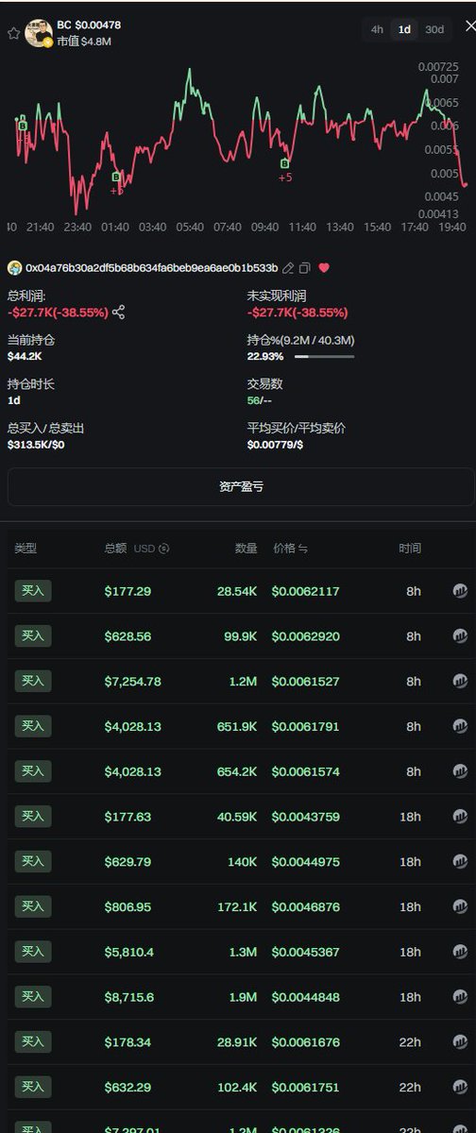This screenshot has height=1133, width=476.
Task: Edit the wallet address label pencil icon
Action: pyautogui.click(x=289, y=268)
